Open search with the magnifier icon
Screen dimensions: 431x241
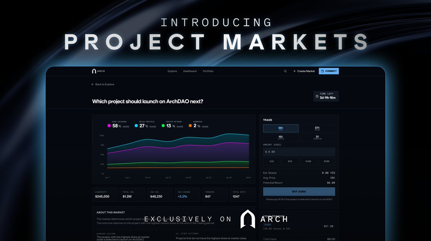pyautogui.click(x=285, y=71)
